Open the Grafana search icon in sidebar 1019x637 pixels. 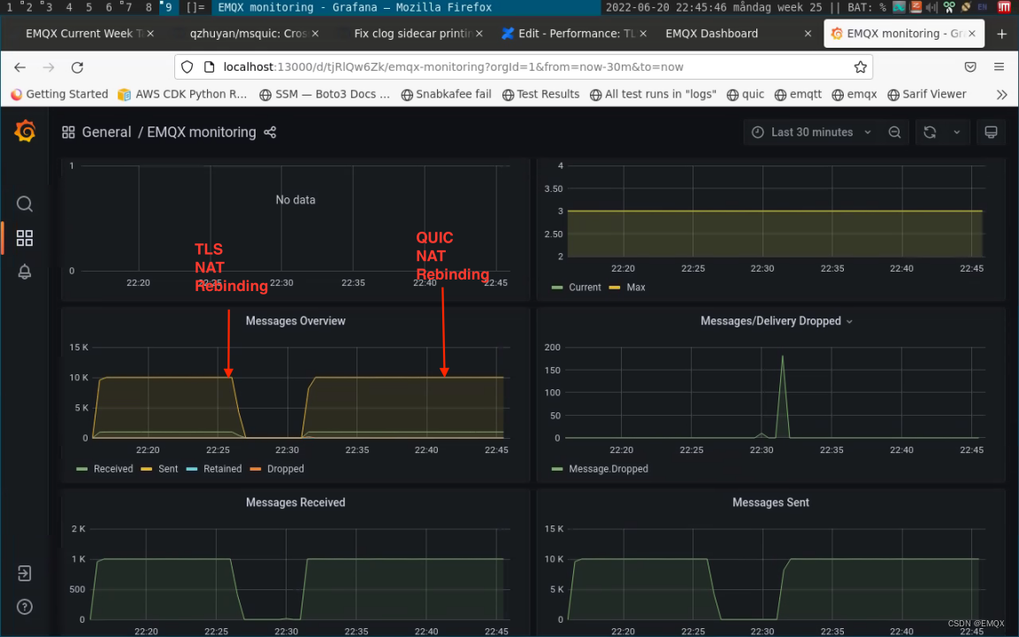[x=25, y=204]
